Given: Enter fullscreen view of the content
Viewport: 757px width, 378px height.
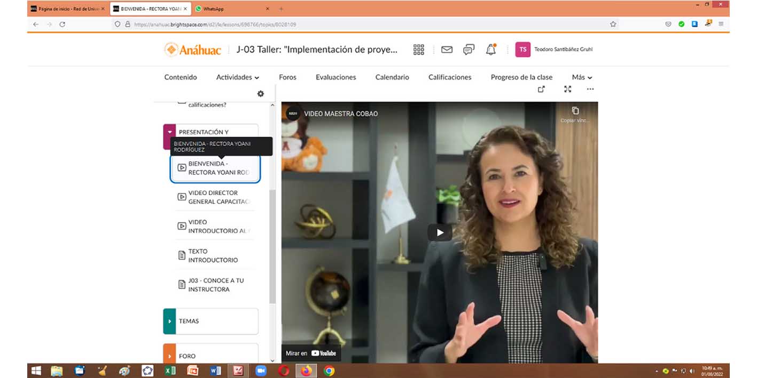Looking at the screenshot, I should (x=567, y=90).
